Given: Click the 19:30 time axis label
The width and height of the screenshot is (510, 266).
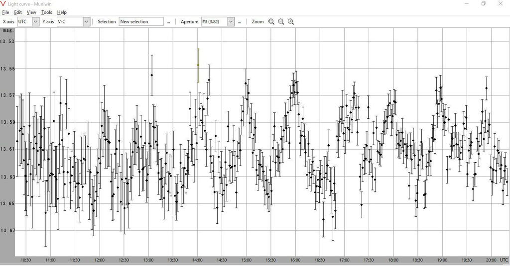Looking at the screenshot, I should pos(466,260).
